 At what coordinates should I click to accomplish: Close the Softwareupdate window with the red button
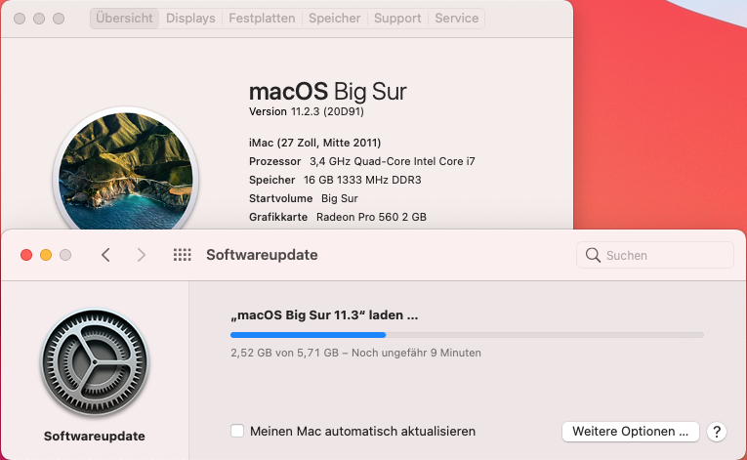[26, 255]
